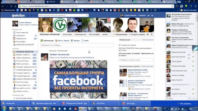Click Главная in Facebook top bar
Viewport: 198px width, 111px height.
click(142, 15)
